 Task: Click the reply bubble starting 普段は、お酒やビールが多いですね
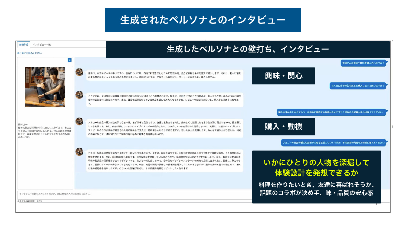click(x=164, y=75)
